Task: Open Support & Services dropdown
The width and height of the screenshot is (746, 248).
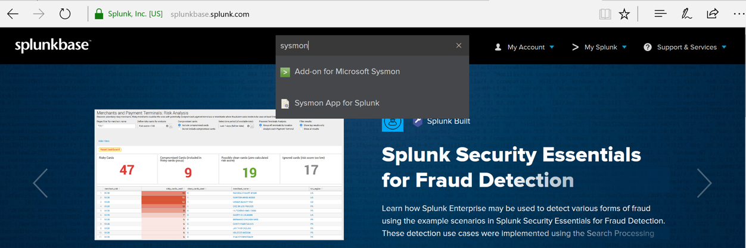Action: [x=685, y=47]
